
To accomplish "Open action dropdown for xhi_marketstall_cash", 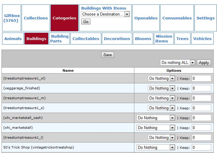I will pos(156,118).
